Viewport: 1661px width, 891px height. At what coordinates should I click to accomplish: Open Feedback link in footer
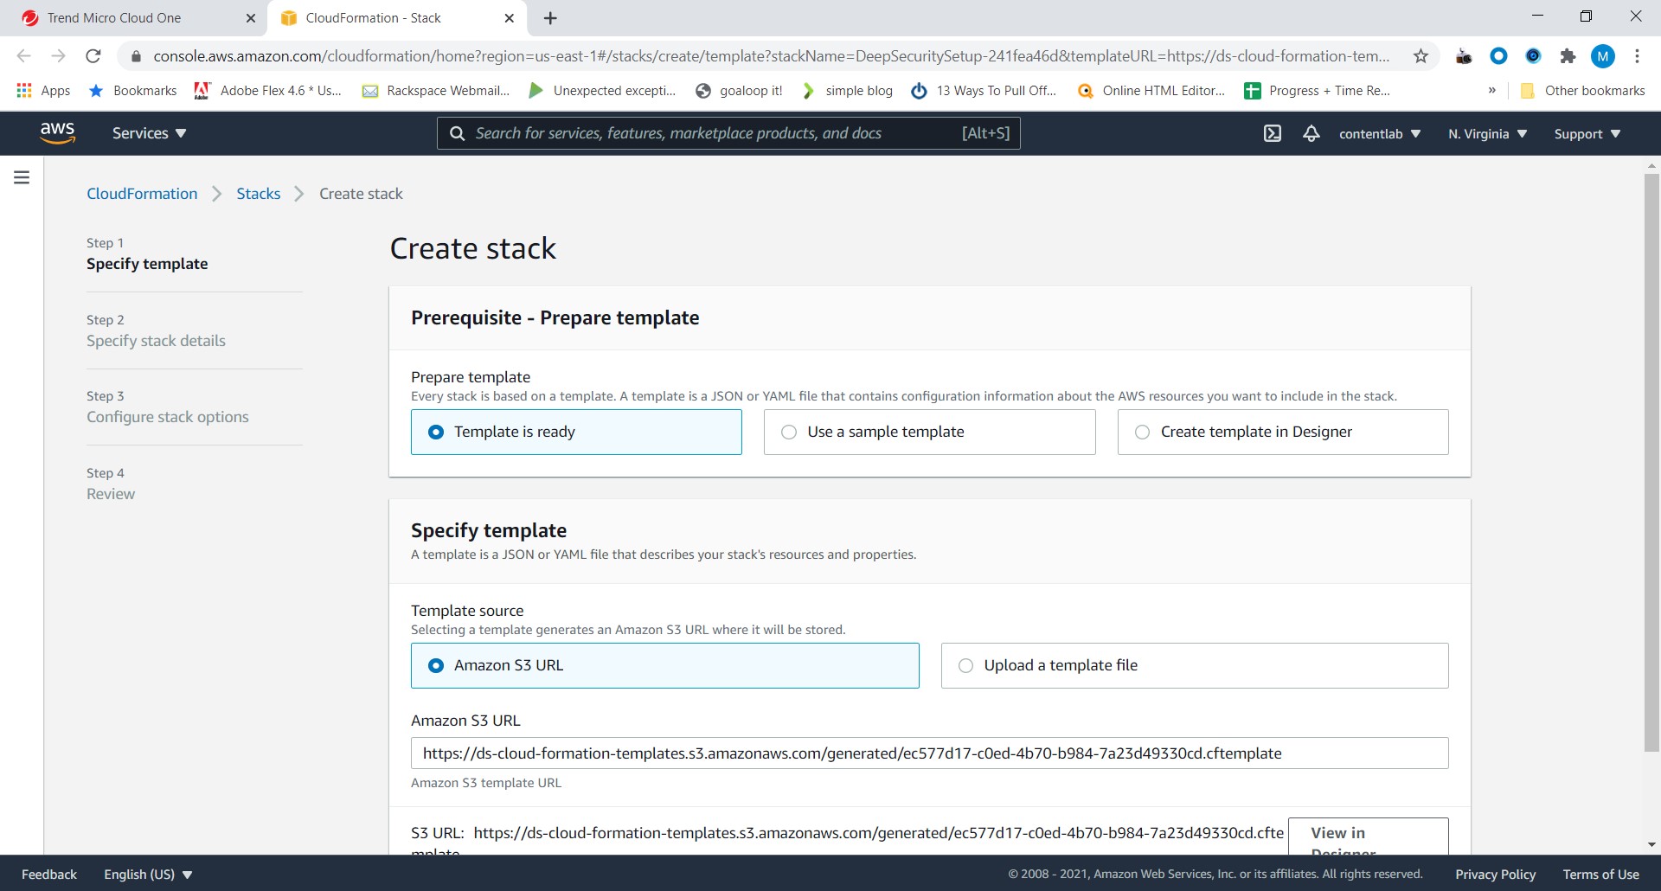[x=49, y=875]
